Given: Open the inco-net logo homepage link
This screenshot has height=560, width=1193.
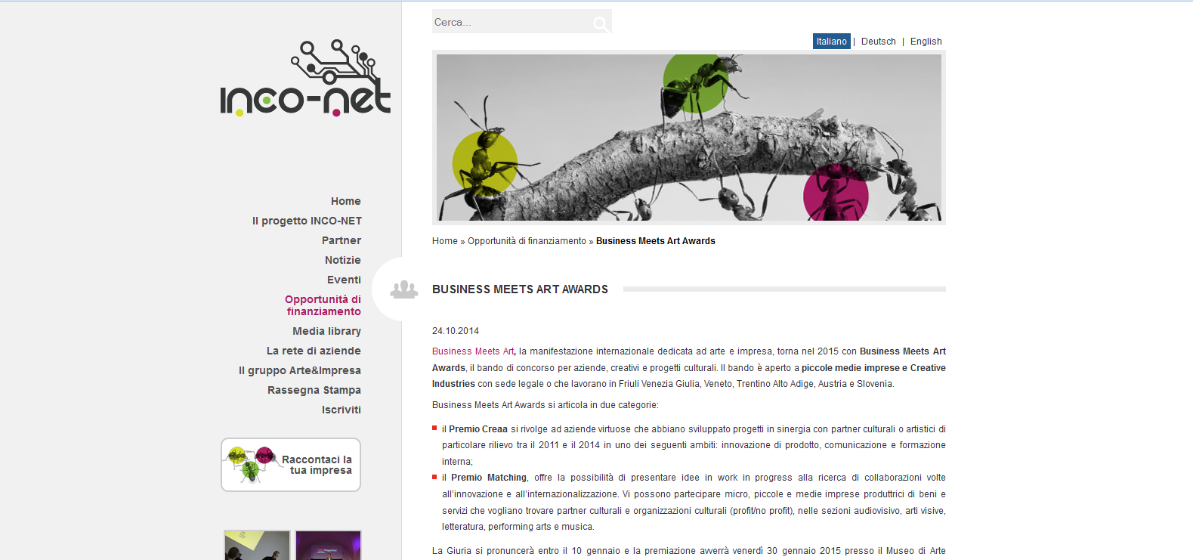Looking at the screenshot, I should (x=305, y=78).
